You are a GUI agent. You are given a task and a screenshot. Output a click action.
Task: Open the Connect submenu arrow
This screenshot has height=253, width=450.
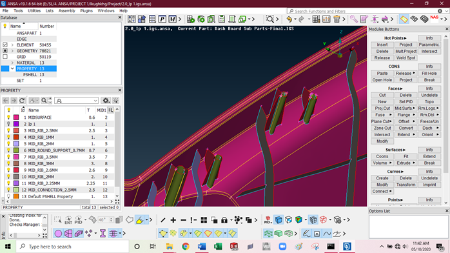pos(390,191)
